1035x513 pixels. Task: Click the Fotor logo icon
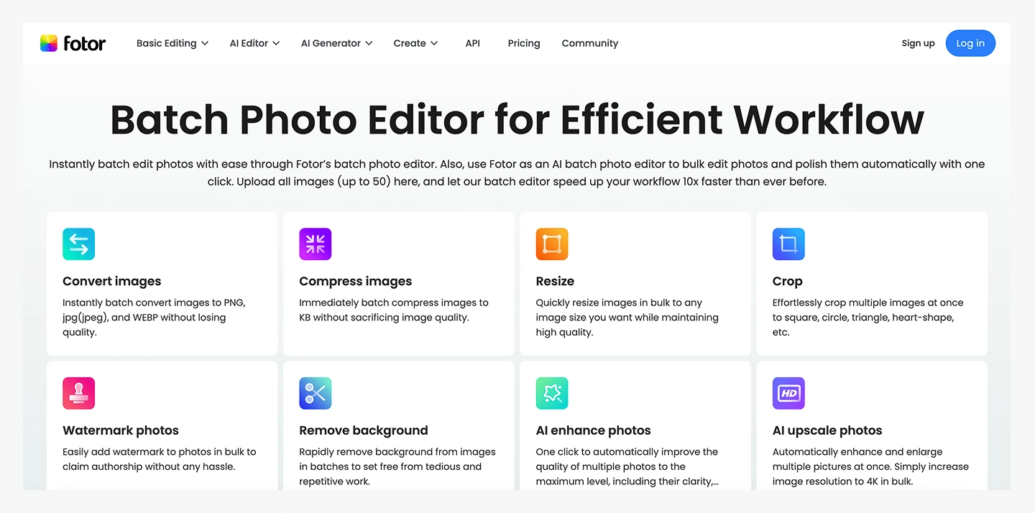pyautogui.click(x=49, y=43)
